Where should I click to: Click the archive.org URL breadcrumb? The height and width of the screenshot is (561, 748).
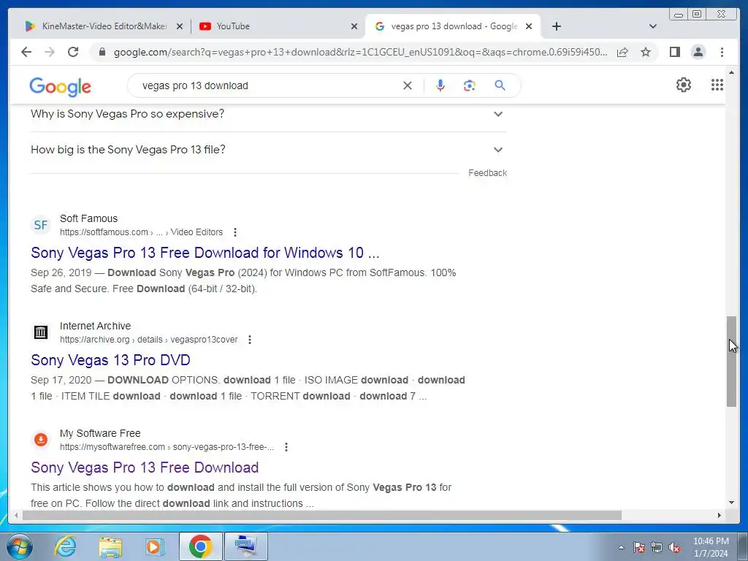(149, 340)
